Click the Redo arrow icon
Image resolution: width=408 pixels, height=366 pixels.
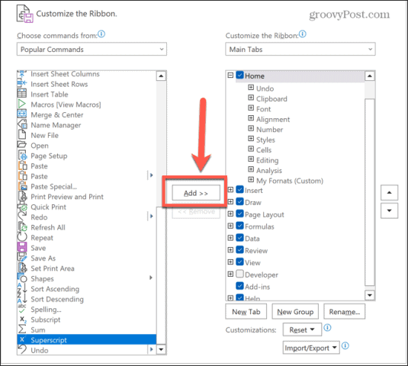(x=22, y=217)
